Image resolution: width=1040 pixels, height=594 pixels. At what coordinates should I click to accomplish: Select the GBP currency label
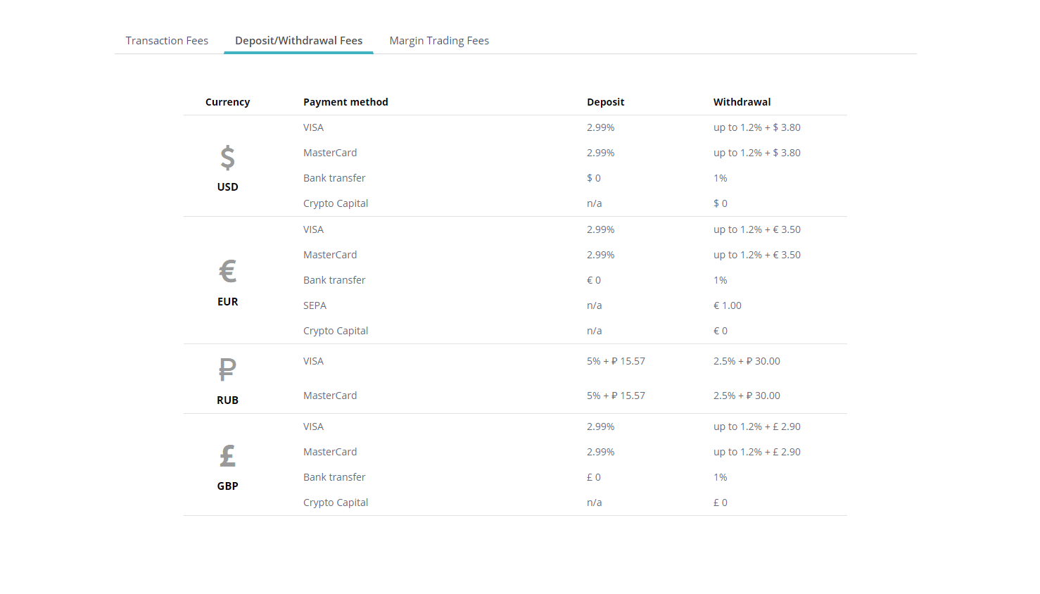(227, 486)
